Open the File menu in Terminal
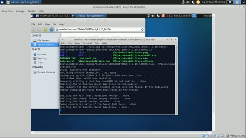The height and width of the screenshot is (138, 246). coord(63,43)
